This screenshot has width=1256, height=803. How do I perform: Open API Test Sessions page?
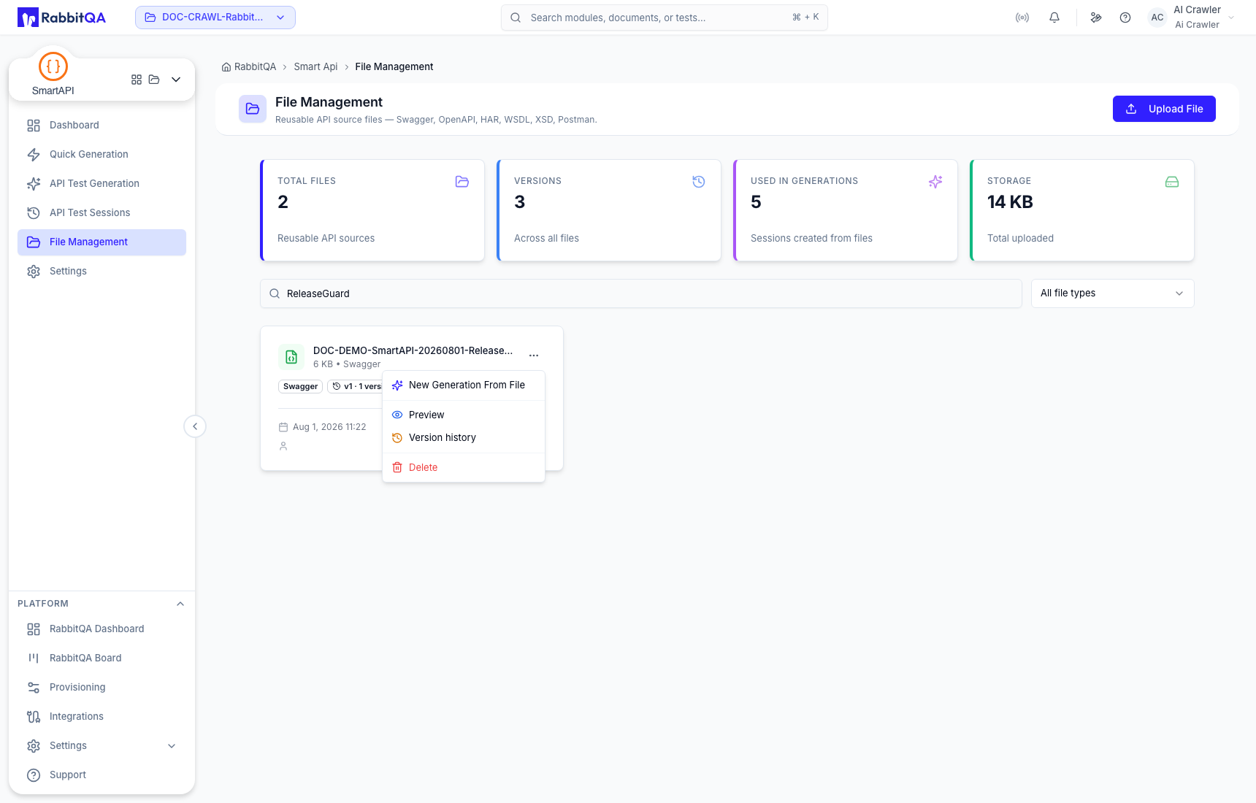[x=102, y=212]
